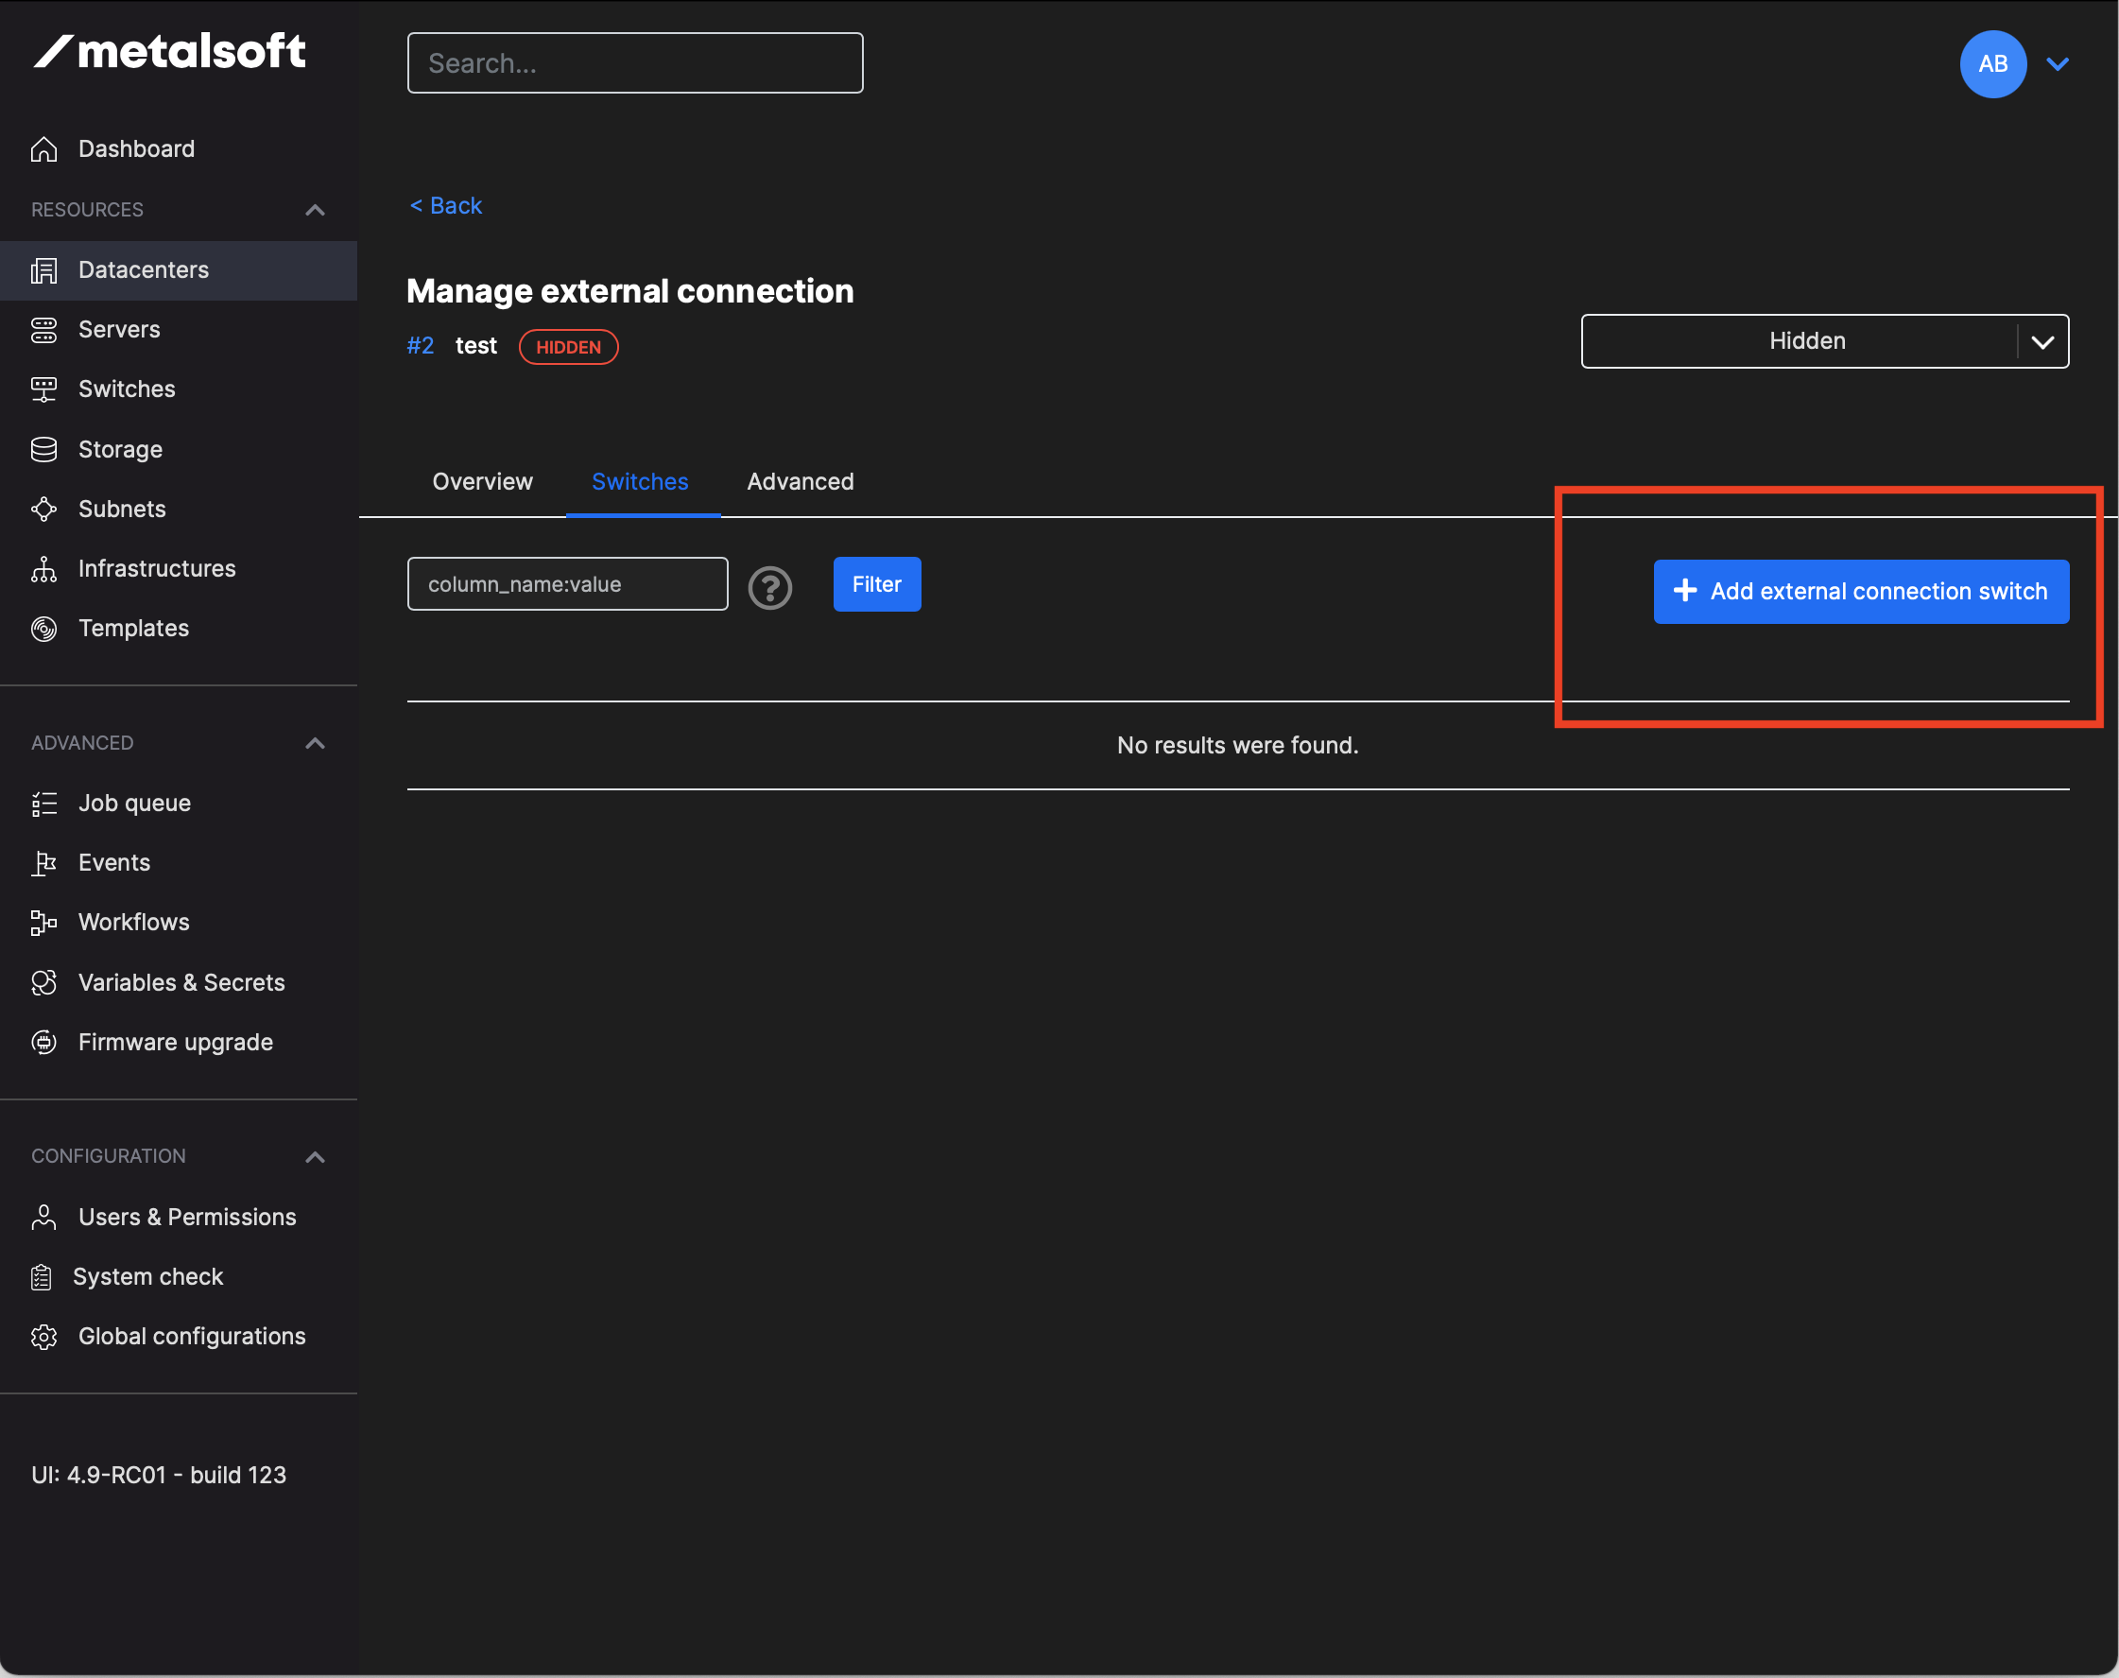2119x1678 pixels.
Task: Click the Users & Permissions person icon
Action: 44,1218
